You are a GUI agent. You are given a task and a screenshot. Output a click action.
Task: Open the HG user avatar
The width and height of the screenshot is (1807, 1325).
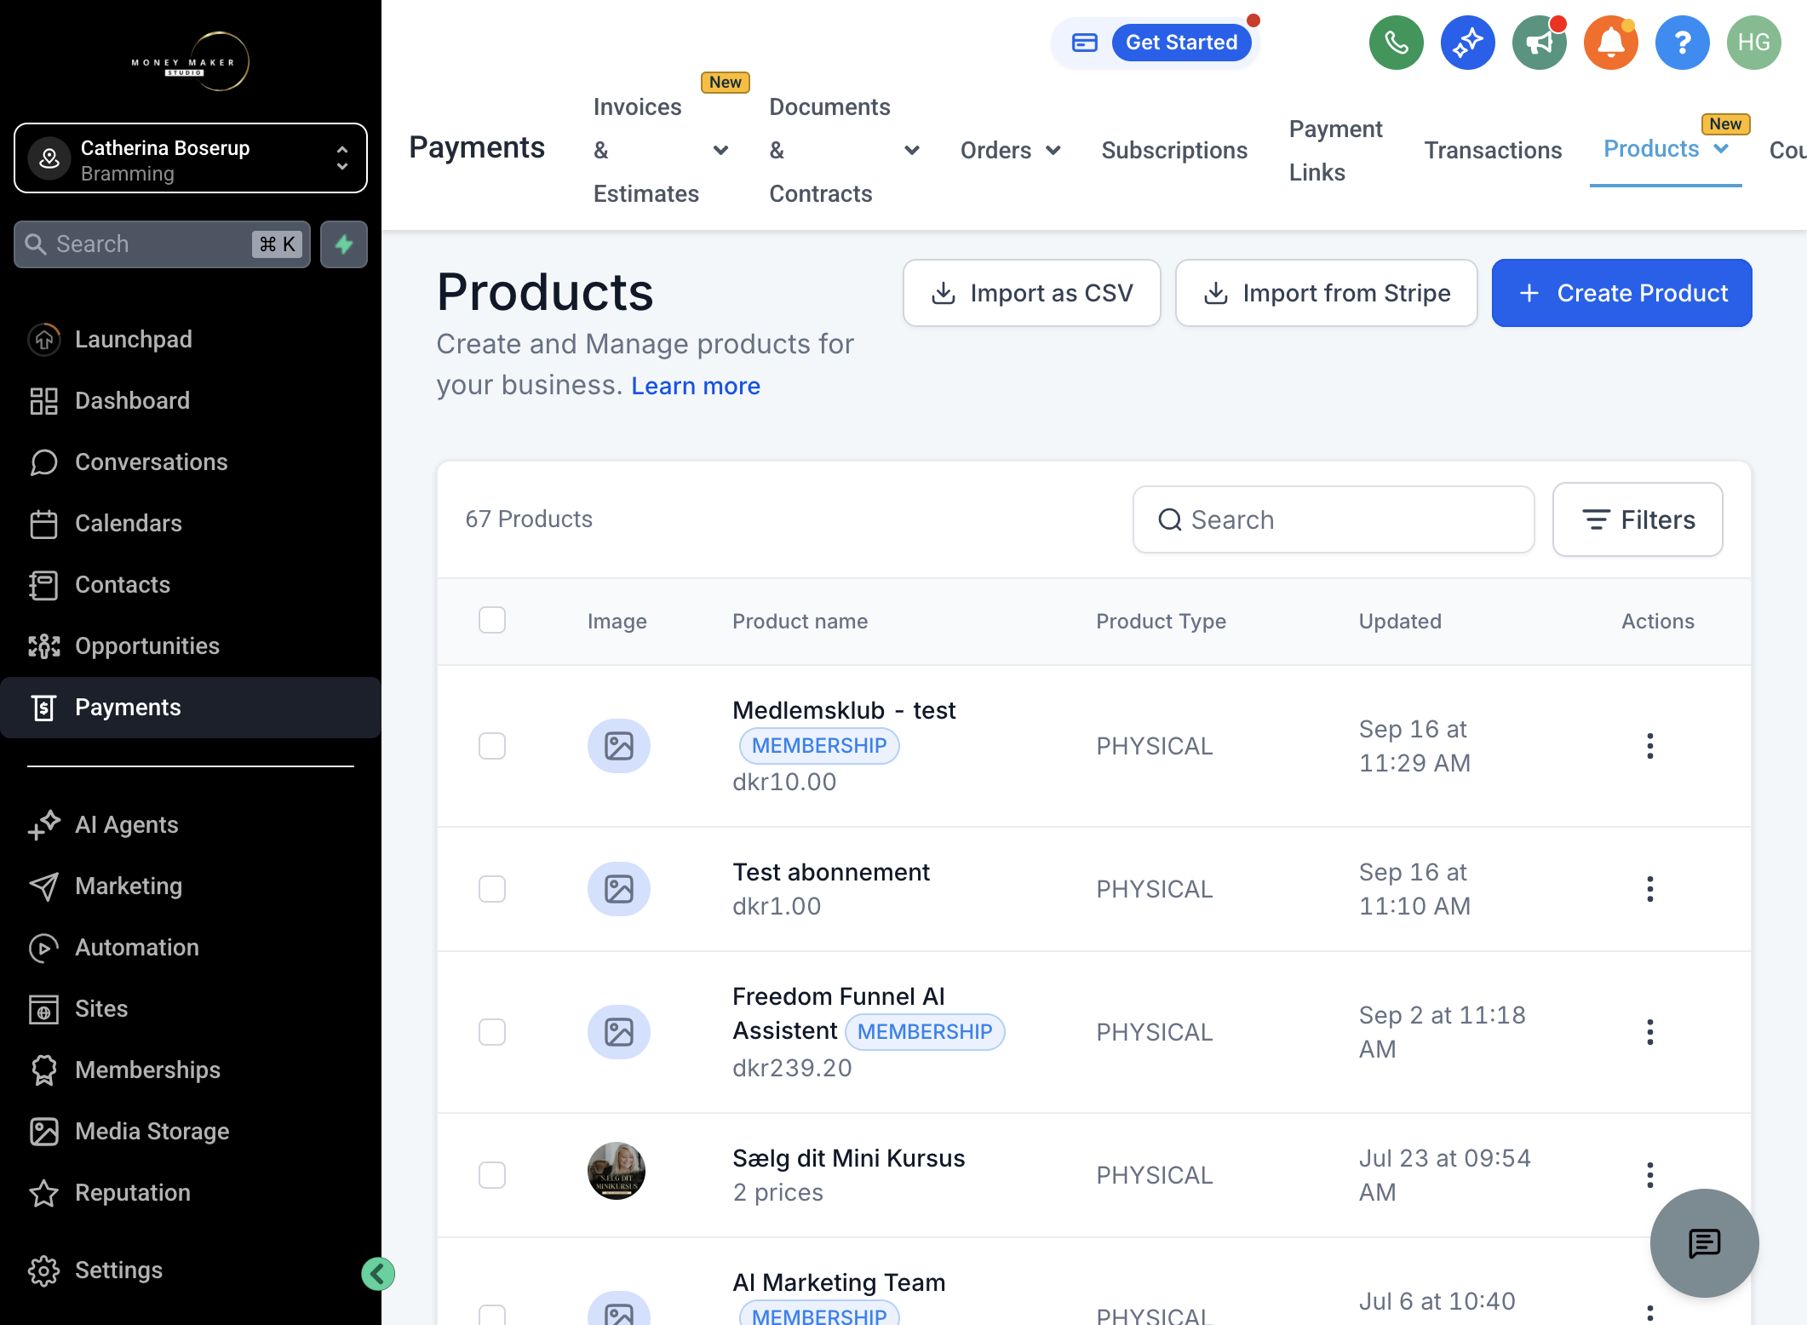(1753, 43)
